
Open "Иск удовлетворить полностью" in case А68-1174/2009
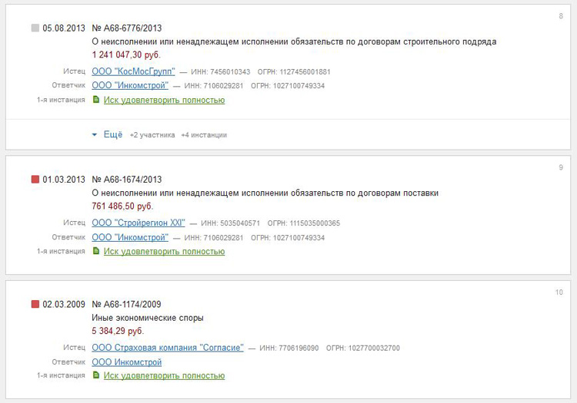164,375
